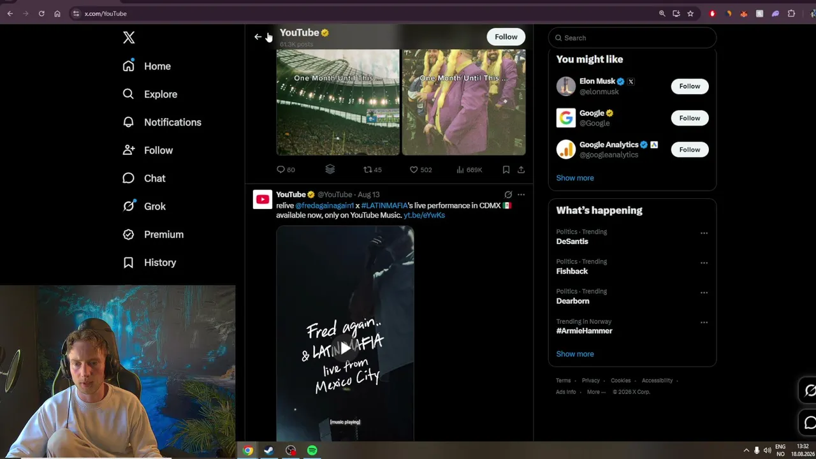This screenshot has height=459, width=816.
Task: Open the purple suits video thumbnail
Action: pos(464,103)
